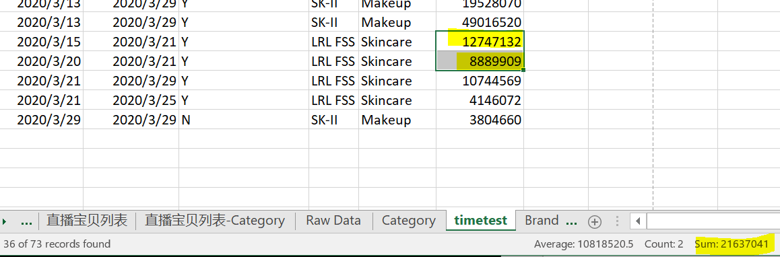Click the 36 of 73 records found status

pyautogui.click(x=57, y=244)
